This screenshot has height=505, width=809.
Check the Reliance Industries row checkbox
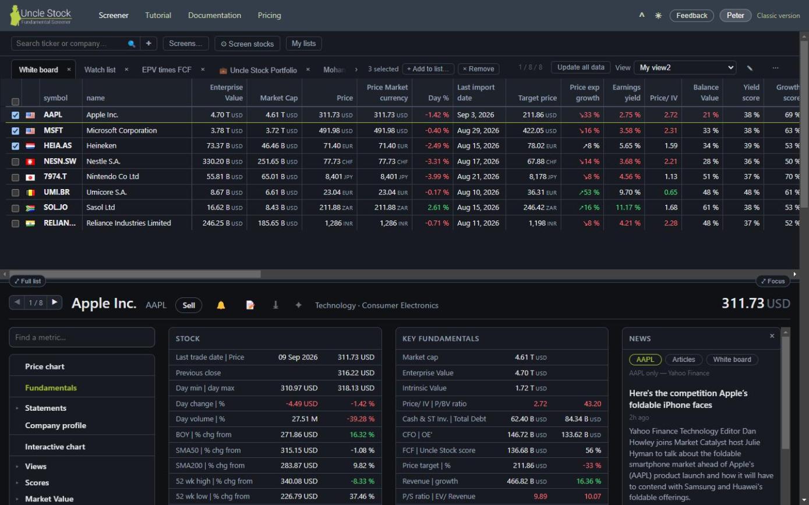point(16,223)
